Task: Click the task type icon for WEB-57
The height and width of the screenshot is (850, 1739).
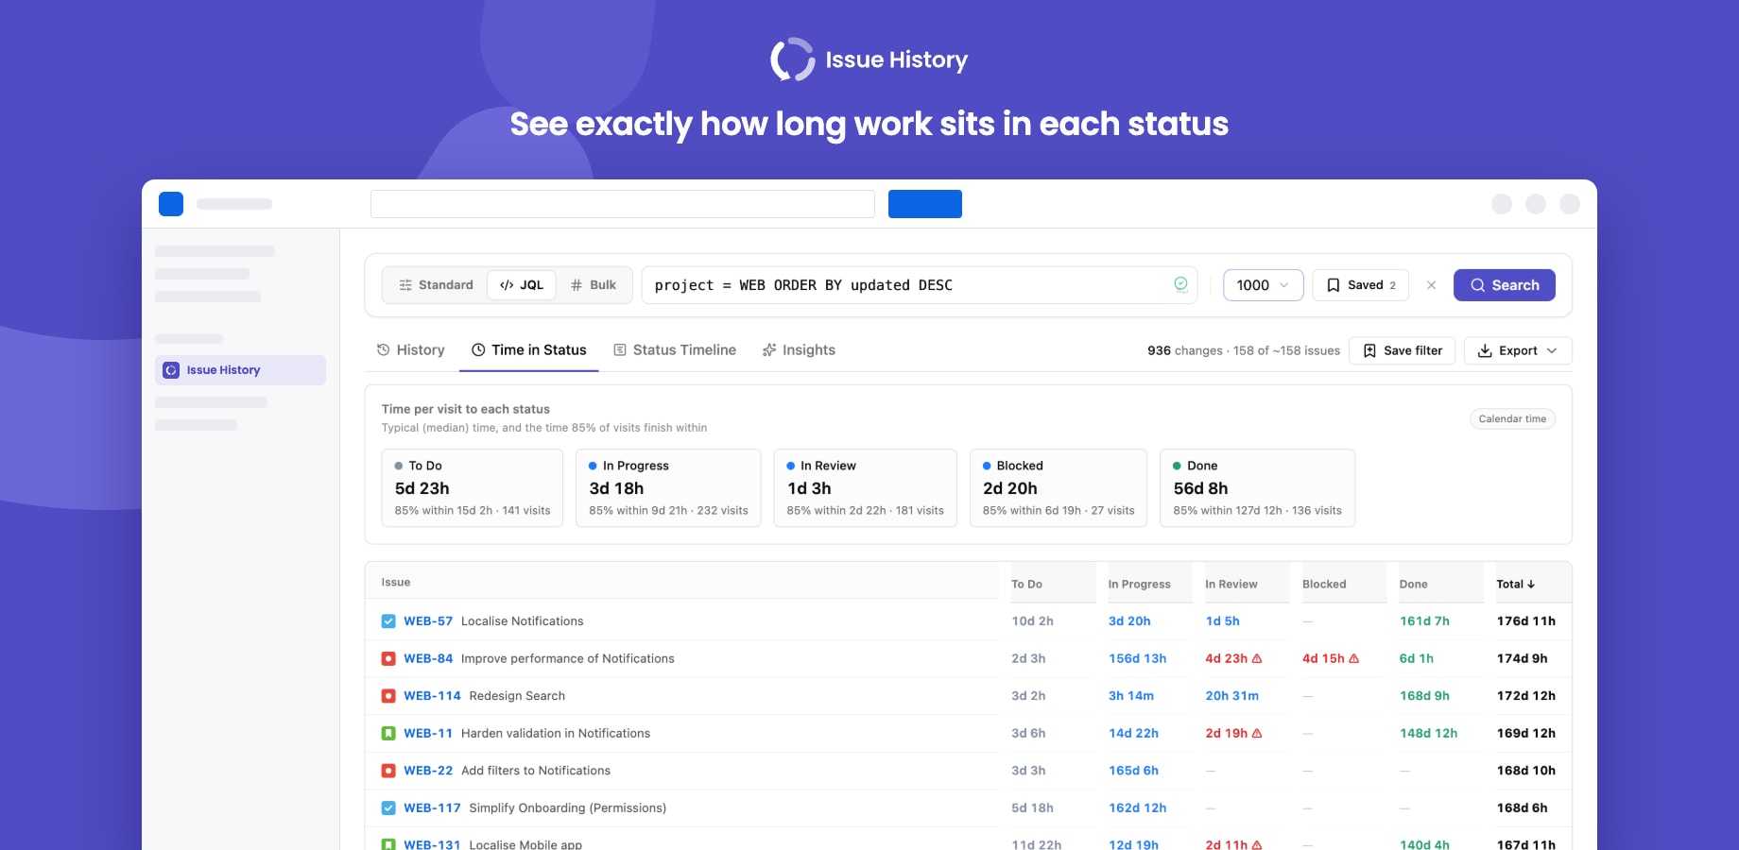Action: click(x=388, y=620)
